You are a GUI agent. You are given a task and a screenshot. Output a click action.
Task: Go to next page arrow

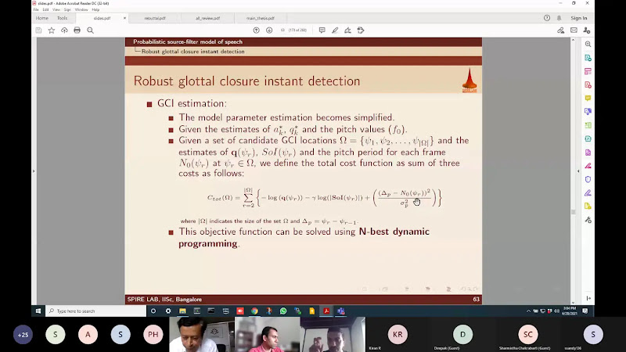(269, 31)
